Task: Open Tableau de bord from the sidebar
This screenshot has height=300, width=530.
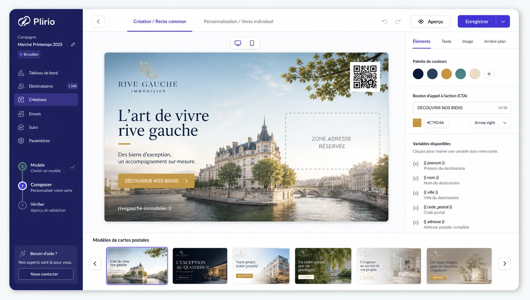Action: 46,73
